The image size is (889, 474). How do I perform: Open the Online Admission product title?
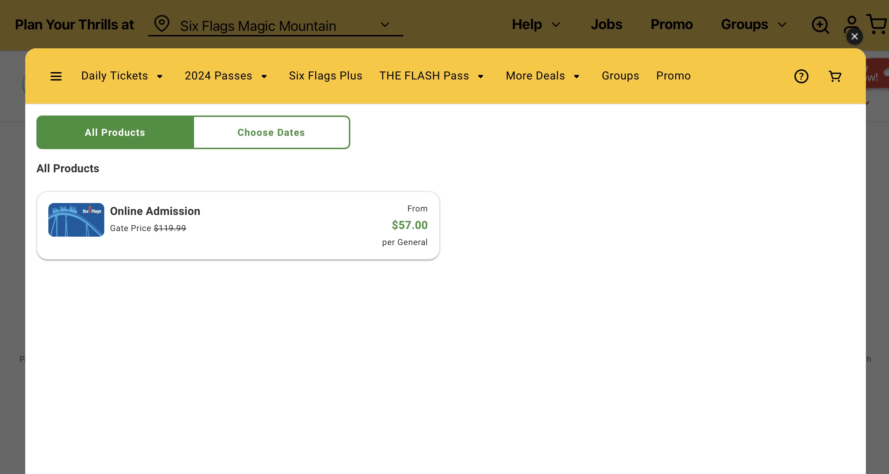[x=155, y=211]
